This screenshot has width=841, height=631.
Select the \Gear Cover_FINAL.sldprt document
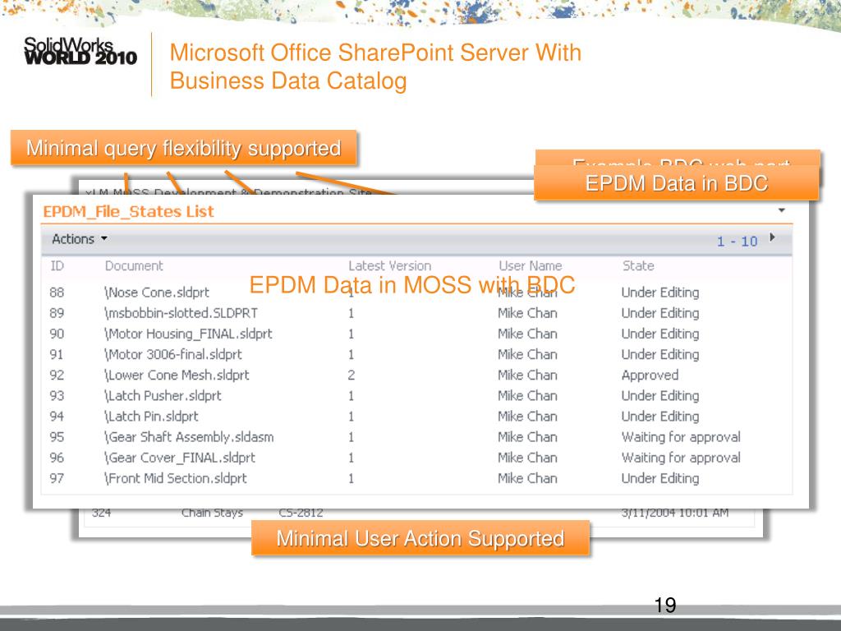(x=180, y=458)
